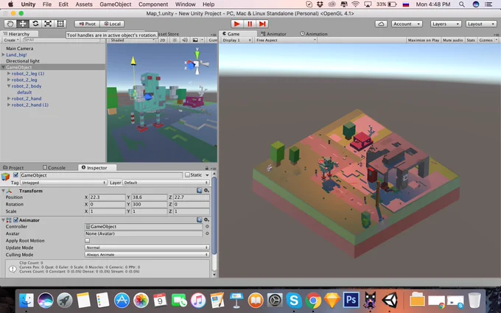Toggle the Static checkbox
The image size is (501, 313).
coord(188,175)
